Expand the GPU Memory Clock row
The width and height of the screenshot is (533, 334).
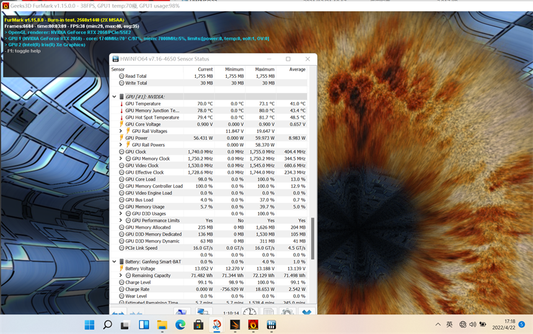click(x=121, y=158)
